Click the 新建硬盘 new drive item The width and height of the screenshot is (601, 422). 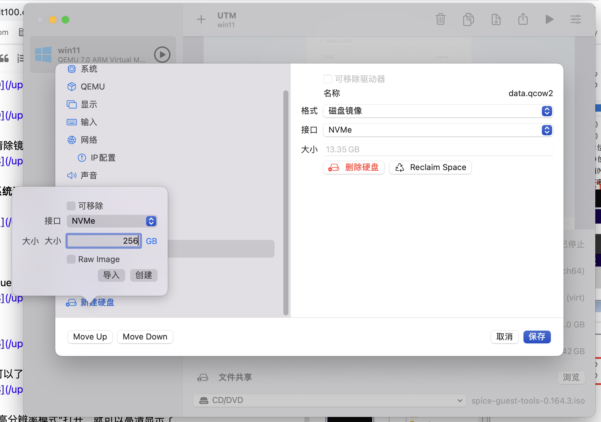pos(90,302)
